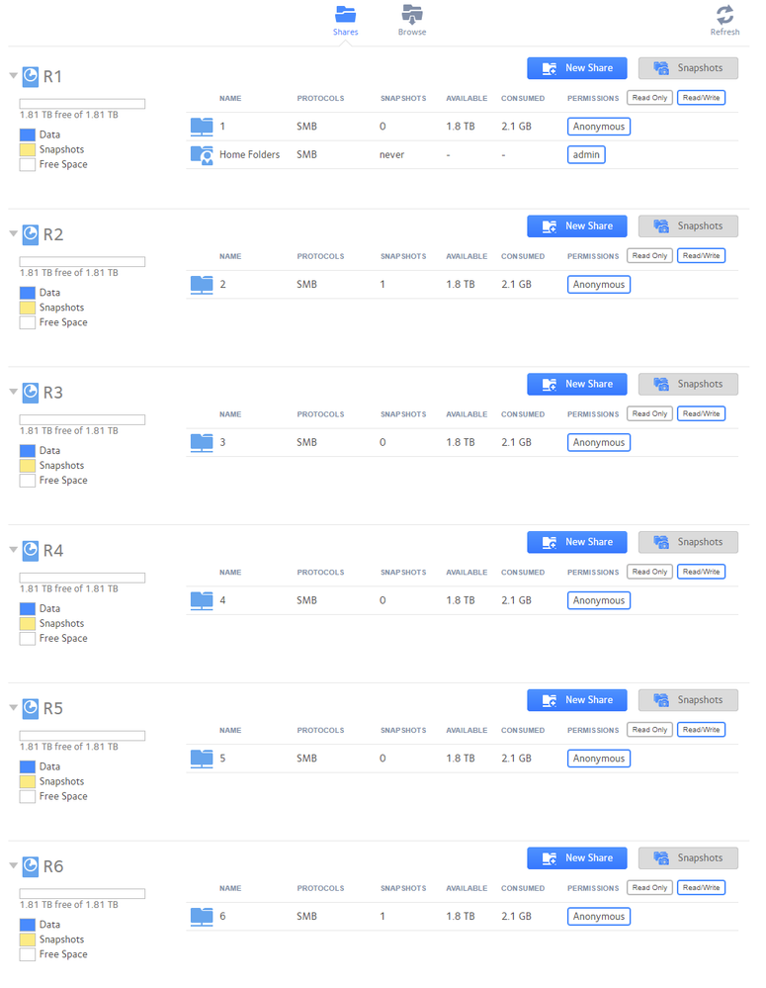This screenshot has height=988, width=766.
Task: Switch to the Shares tab
Action: (x=345, y=20)
